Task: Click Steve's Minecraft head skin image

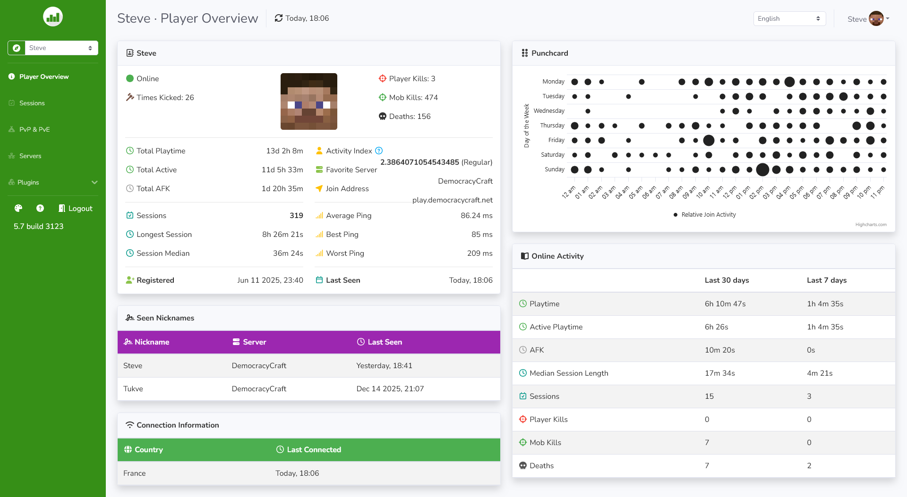Action: [x=308, y=101]
